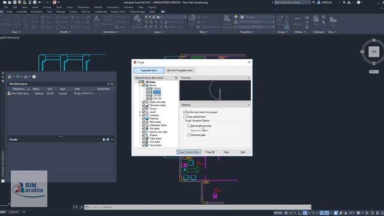Click the Floor Plan Sample file icon in File References
The height and width of the screenshot is (216, 384).
[9, 94]
